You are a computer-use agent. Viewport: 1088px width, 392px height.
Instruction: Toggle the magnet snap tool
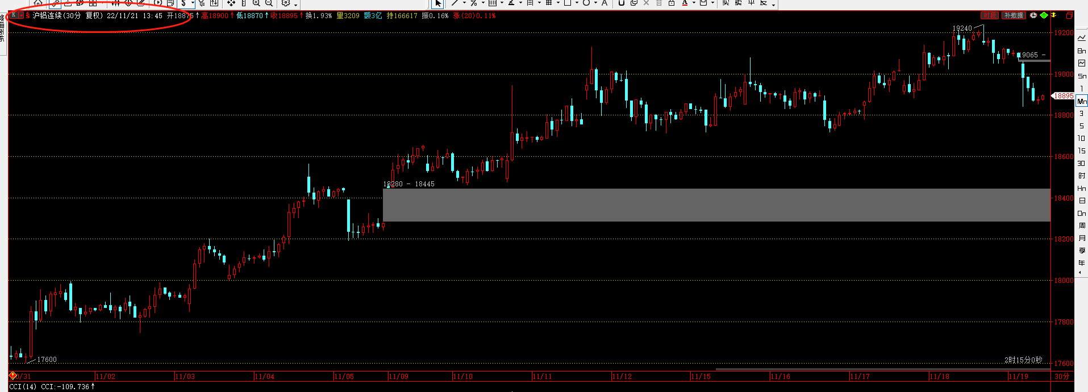click(x=622, y=3)
